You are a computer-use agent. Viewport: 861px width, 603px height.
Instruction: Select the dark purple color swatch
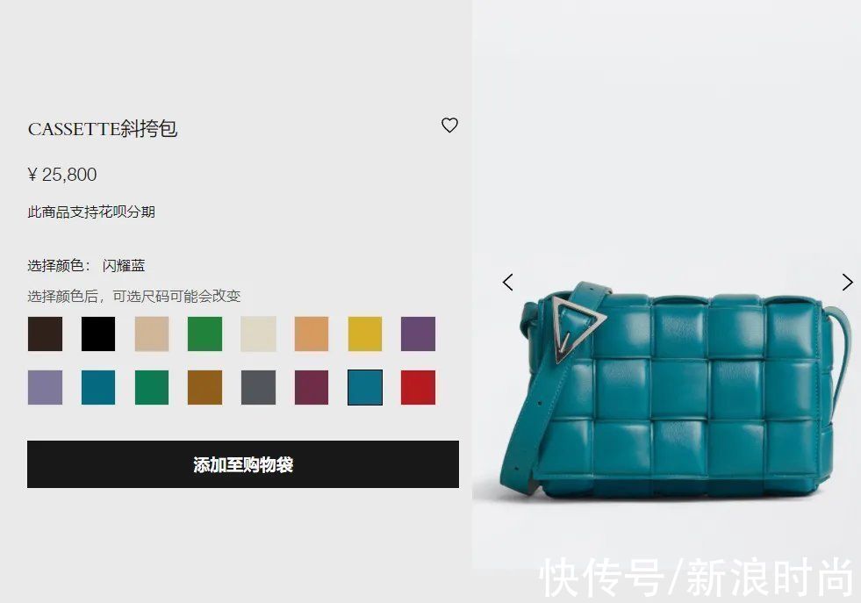point(418,334)
